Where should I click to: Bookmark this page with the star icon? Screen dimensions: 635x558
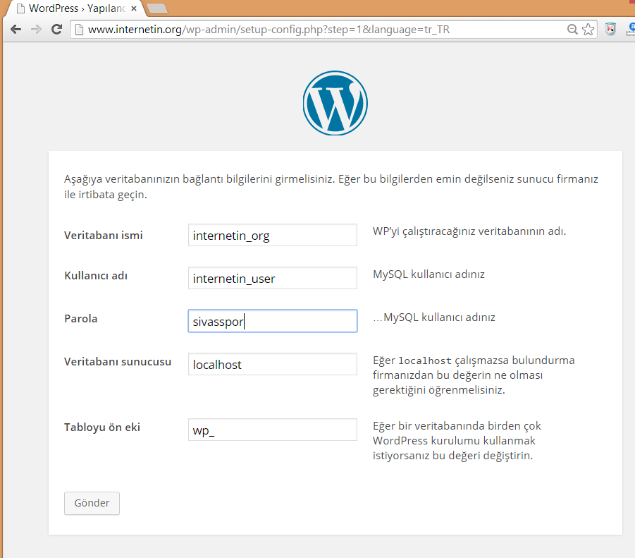[x=588, y=29]
